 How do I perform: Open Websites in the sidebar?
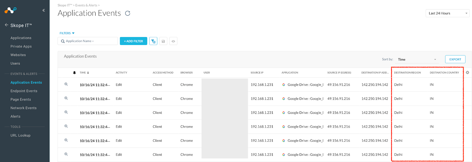tap(18, 55)
